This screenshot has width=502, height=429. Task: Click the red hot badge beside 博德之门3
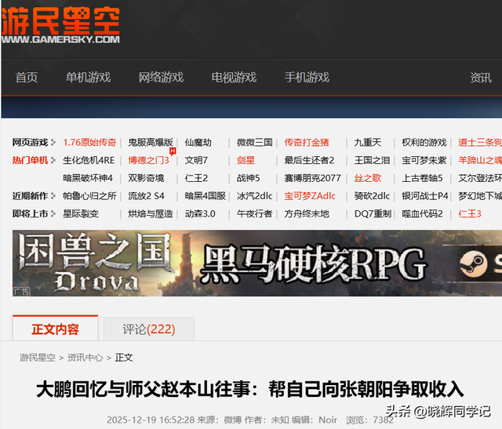pyautogui.click(x=173, y=151)
